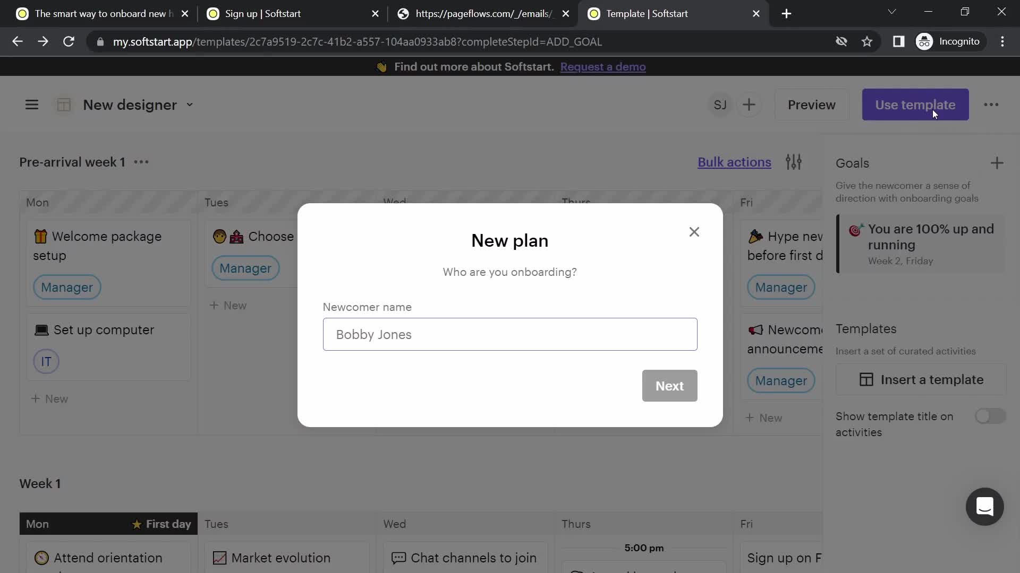This screenshot has width=1020, height=573.
Task: Open the Attend orientation activity
Action: 108,558
